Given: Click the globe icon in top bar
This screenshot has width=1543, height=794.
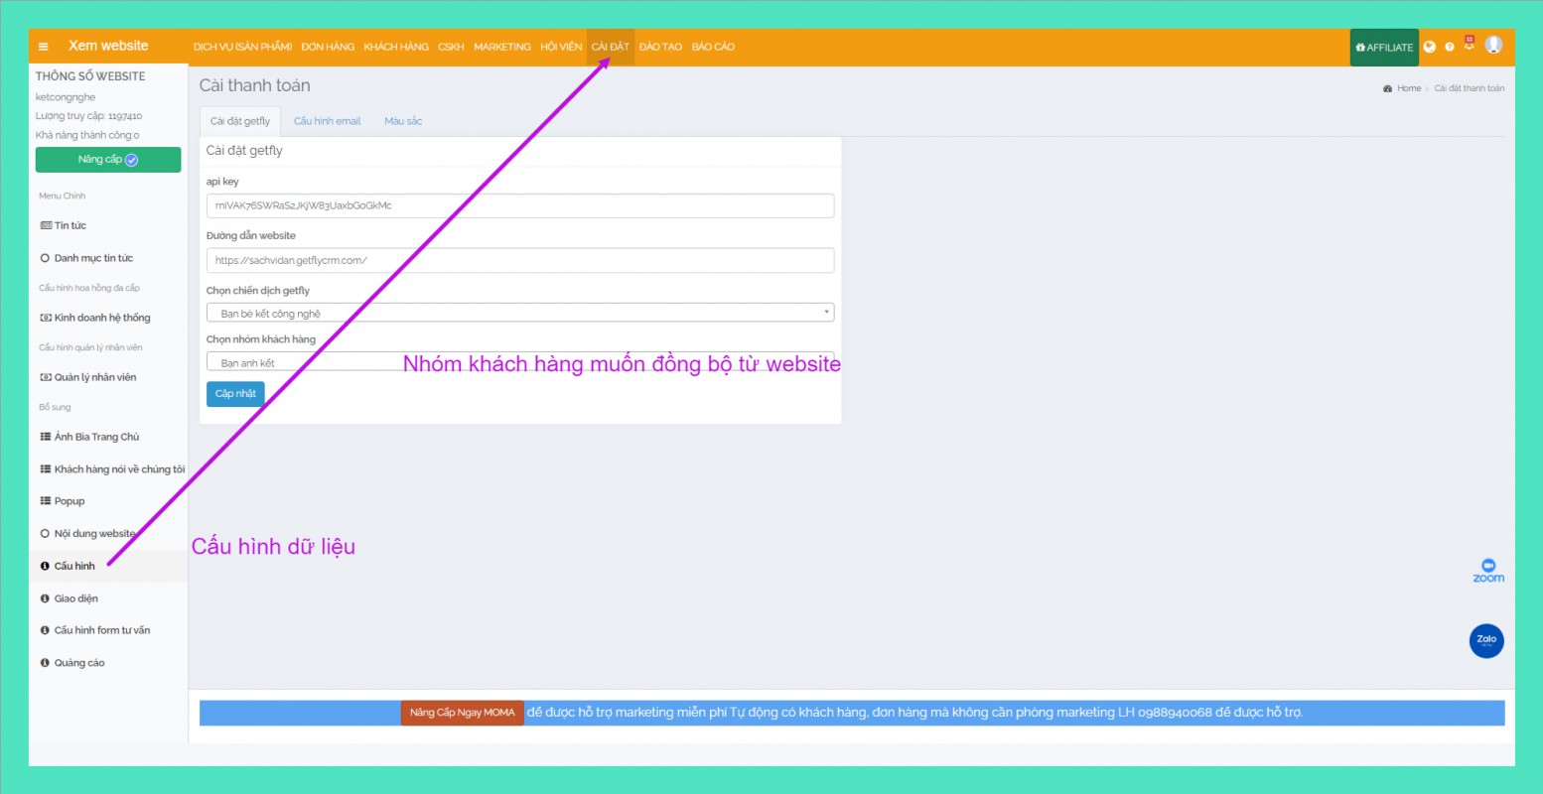Looking at the screenshot, I should click(x=1429, y=47).
